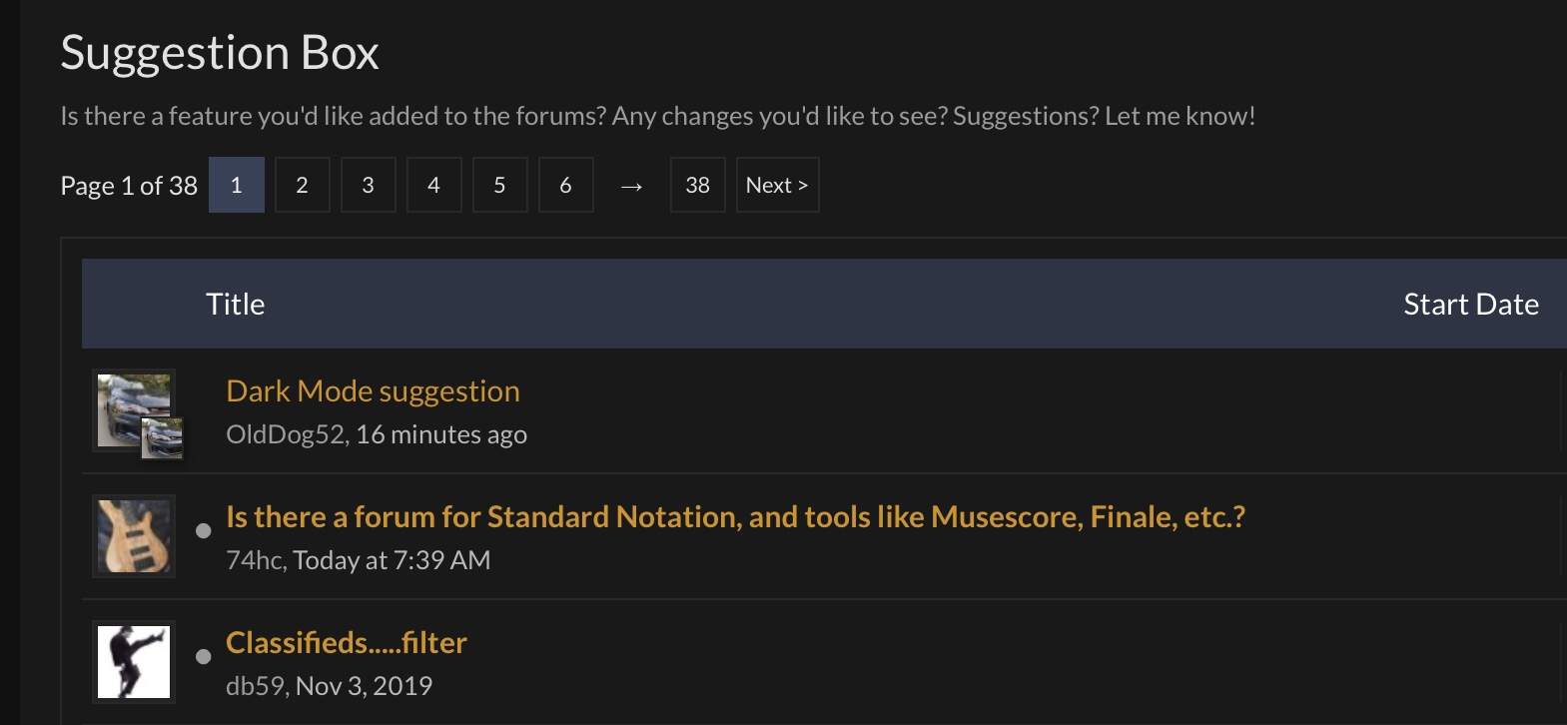
Task: Open 74hc's bass guitar avatar
Action: point(134,536)
